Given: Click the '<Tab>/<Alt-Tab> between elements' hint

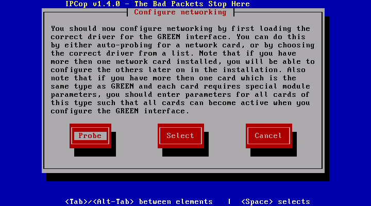Looking at the screenshot, I should (x=139, y=201).
